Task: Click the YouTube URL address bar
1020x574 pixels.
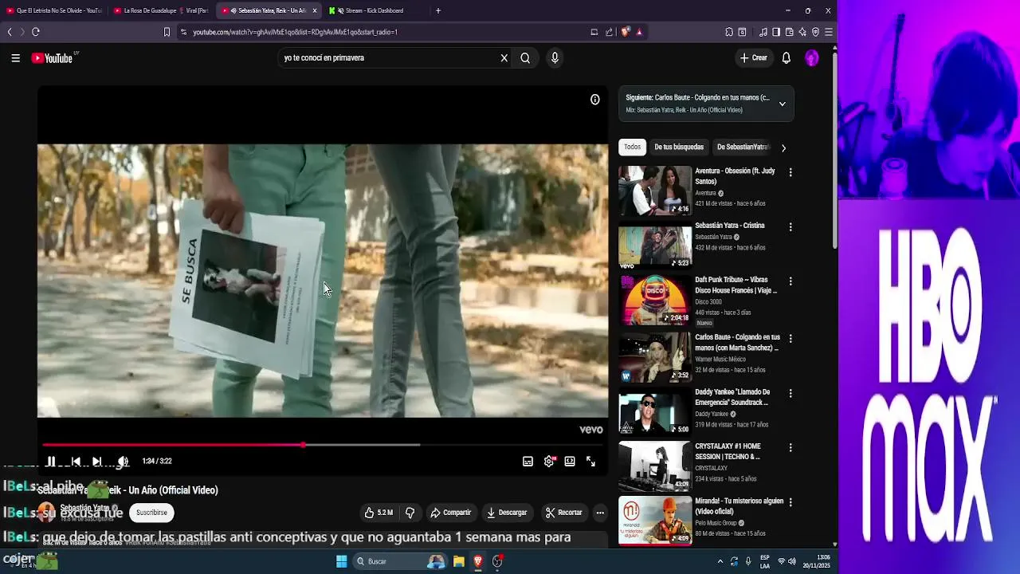Action: (382, 32)
